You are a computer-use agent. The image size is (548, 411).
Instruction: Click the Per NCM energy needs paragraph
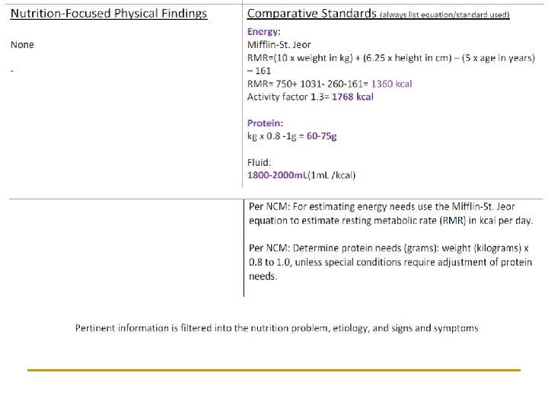(x=390, y=219)
